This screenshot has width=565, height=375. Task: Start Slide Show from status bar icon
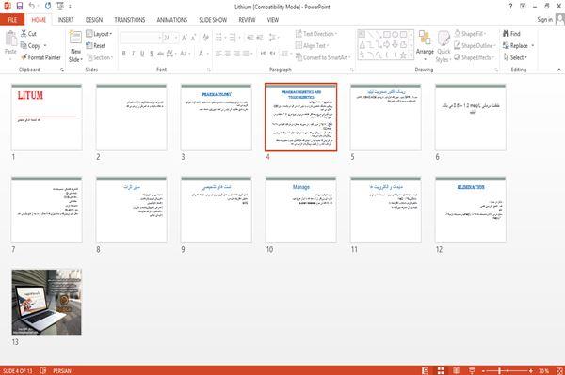pyautogui.click(x=472, y=370)
